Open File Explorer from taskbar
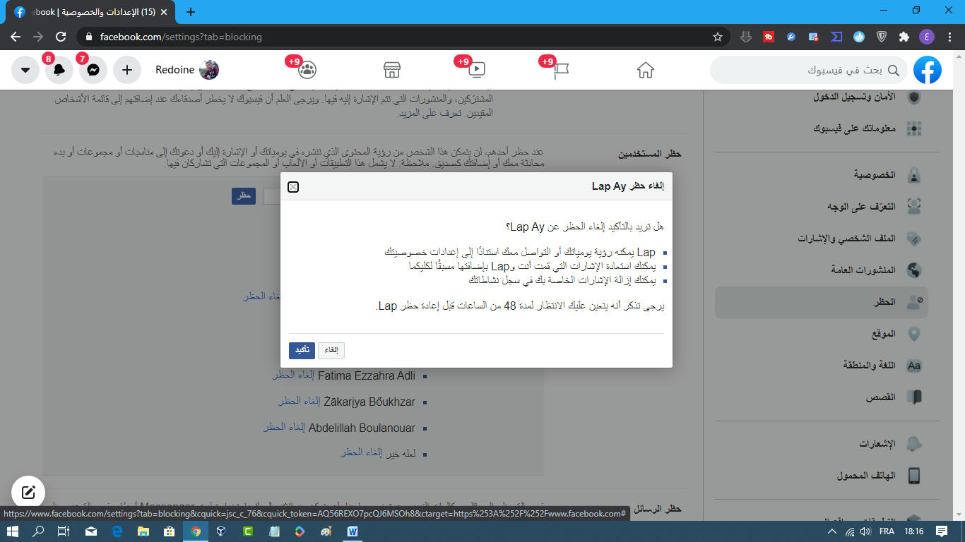The image size is (965, 542). click(x=143, y=531)
